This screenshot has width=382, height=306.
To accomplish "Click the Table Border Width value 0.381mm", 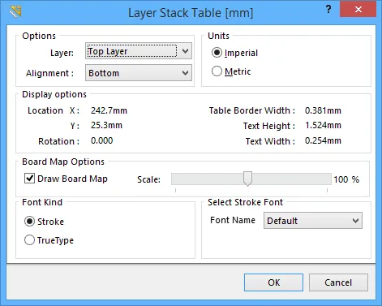I will coord(323,110).
